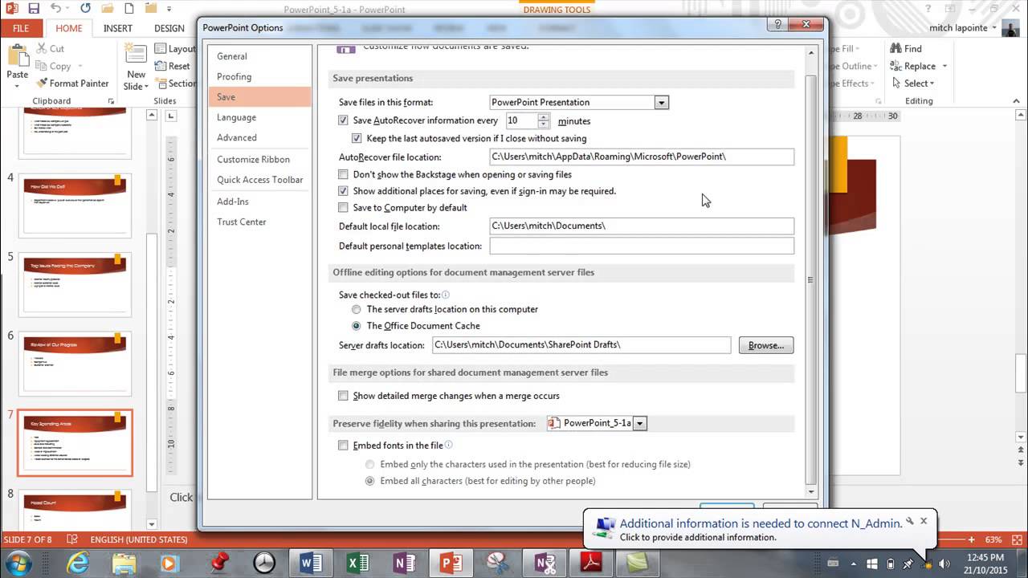Open the mitch lapointe account menu
The width and height of the screenshot is (1028, 578).
click(x=963, y=28)
